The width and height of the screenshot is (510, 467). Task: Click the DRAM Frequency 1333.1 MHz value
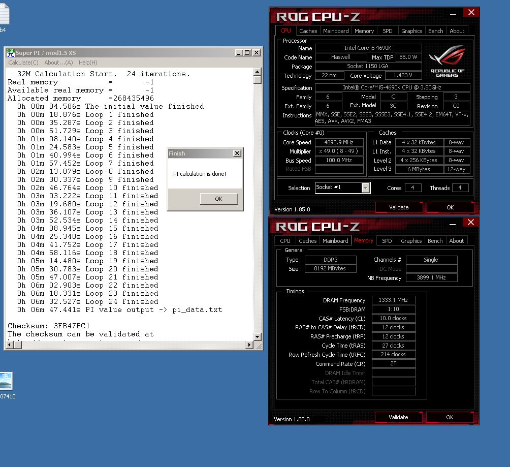(x=393, y=300)
